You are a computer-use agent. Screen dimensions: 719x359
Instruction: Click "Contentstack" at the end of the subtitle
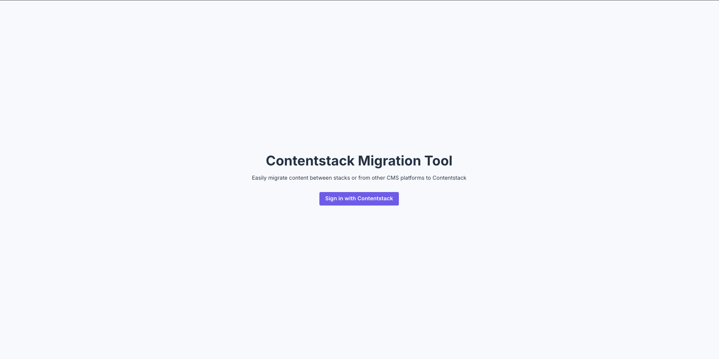[x=449, y=178]
